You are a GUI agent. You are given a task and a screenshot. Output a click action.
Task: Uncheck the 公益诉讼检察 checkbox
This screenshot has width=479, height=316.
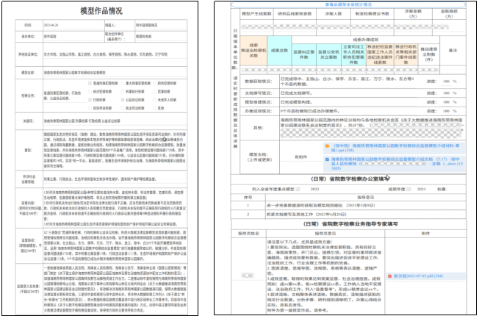(123, 100)
